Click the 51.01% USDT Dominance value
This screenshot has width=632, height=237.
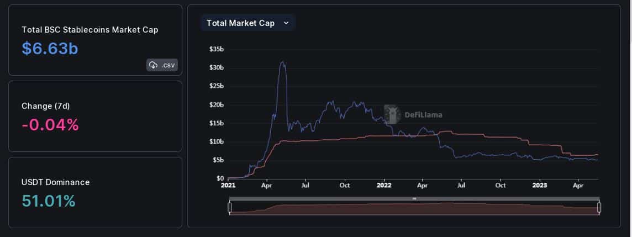[x=49, y=201]
